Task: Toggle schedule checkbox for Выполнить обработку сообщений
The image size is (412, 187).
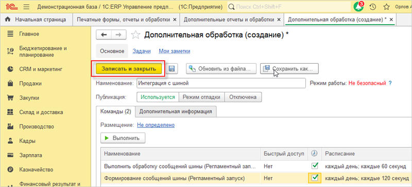Action: click(x=315, y=166)
